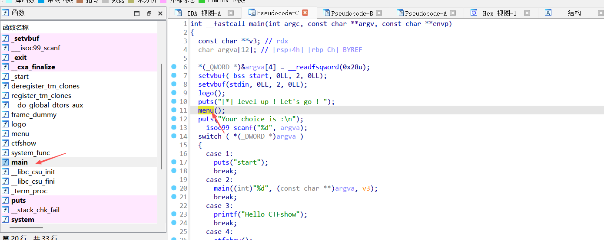Toggle breakpoint dot on line 17
Viewport: 604px width, 240px height.
click(x=174, y=162)
